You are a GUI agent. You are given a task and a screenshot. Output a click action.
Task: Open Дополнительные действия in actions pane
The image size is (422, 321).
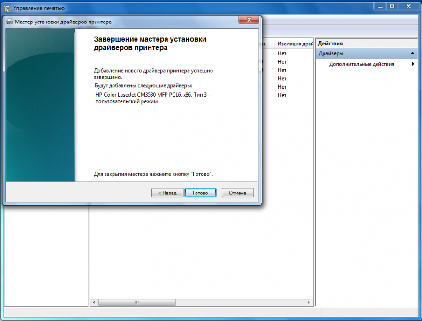click(362, 64)
